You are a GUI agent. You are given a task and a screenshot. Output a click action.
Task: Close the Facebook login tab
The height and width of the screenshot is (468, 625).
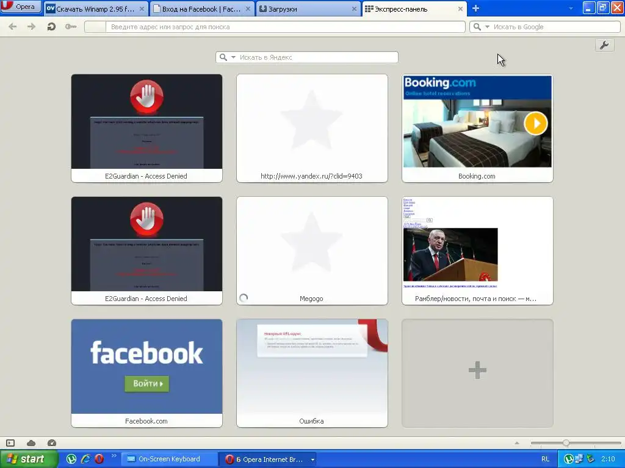[x=248, y=9]
